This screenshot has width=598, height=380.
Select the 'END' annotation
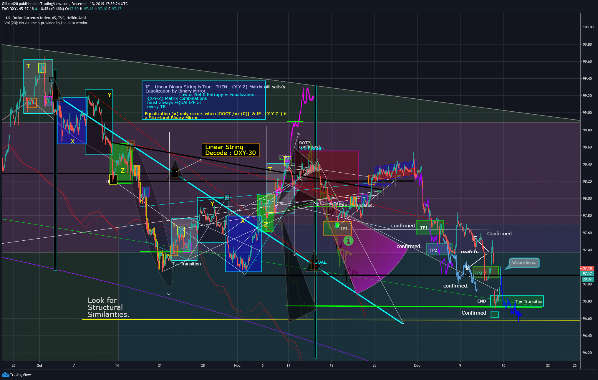482,301
